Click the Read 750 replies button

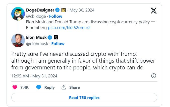point(84,98)
